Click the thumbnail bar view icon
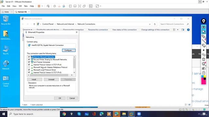Screen dimensions: 209x117 [75, 6]
